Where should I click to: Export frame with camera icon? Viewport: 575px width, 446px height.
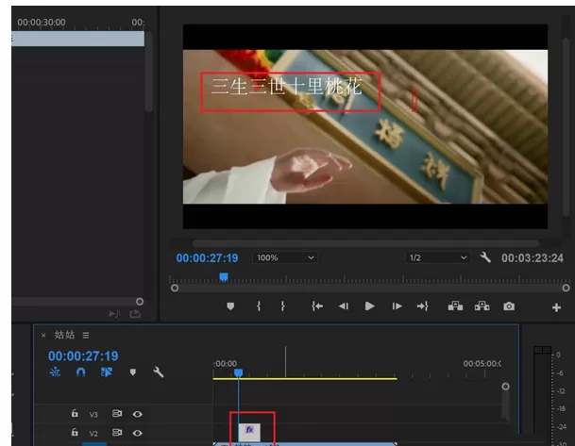pos(509,306)
